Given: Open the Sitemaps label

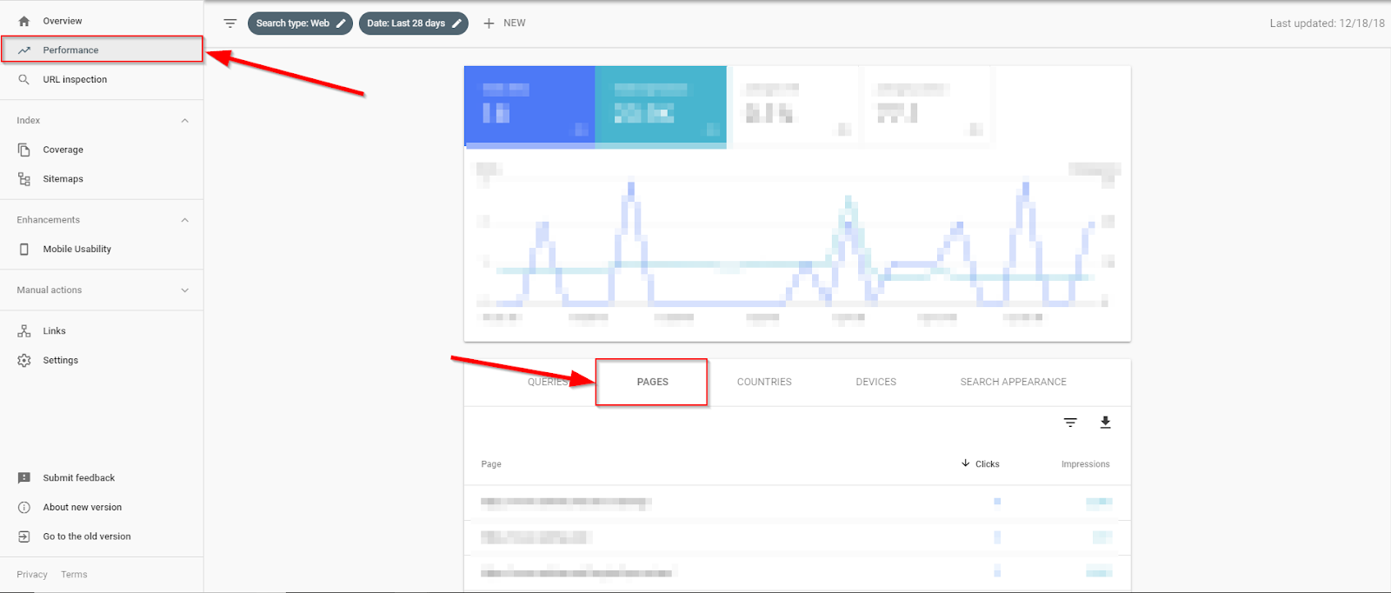Looking at the screenshot, I should [63, 179].
